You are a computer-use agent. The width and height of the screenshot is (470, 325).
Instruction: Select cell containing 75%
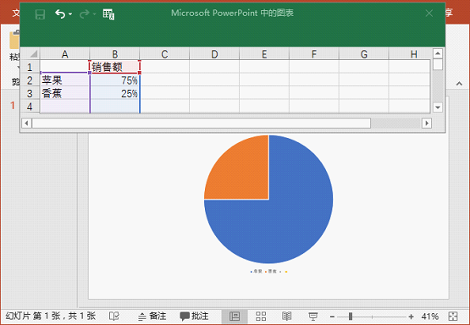(115, 80)
